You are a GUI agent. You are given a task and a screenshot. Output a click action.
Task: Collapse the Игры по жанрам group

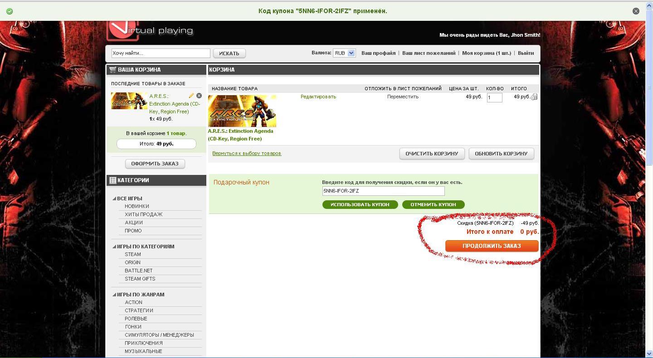click(x=114, y=295)
